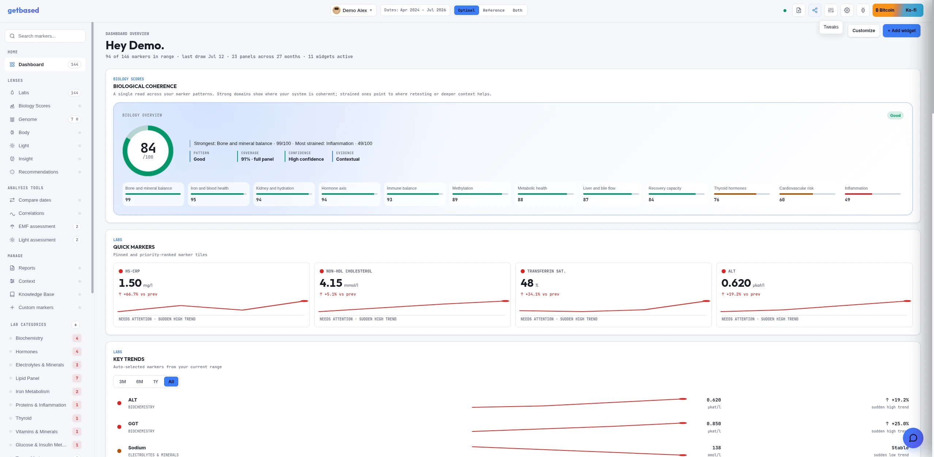Open the Thyroid lab category
The width and height of the screenshot is (934, 457).
click(x=45, y=418)
